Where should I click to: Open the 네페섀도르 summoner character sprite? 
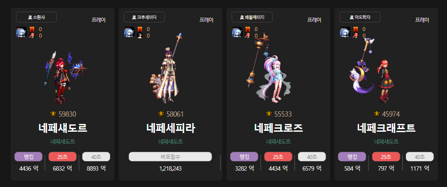tap(66, 77)
